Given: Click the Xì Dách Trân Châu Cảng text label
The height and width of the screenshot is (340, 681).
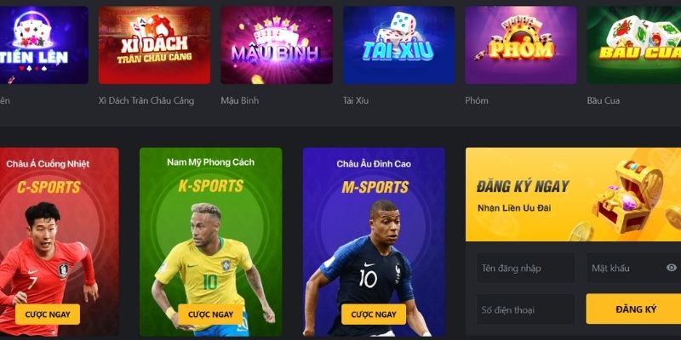Looking at the screenshot, I should tap(146, 100).
